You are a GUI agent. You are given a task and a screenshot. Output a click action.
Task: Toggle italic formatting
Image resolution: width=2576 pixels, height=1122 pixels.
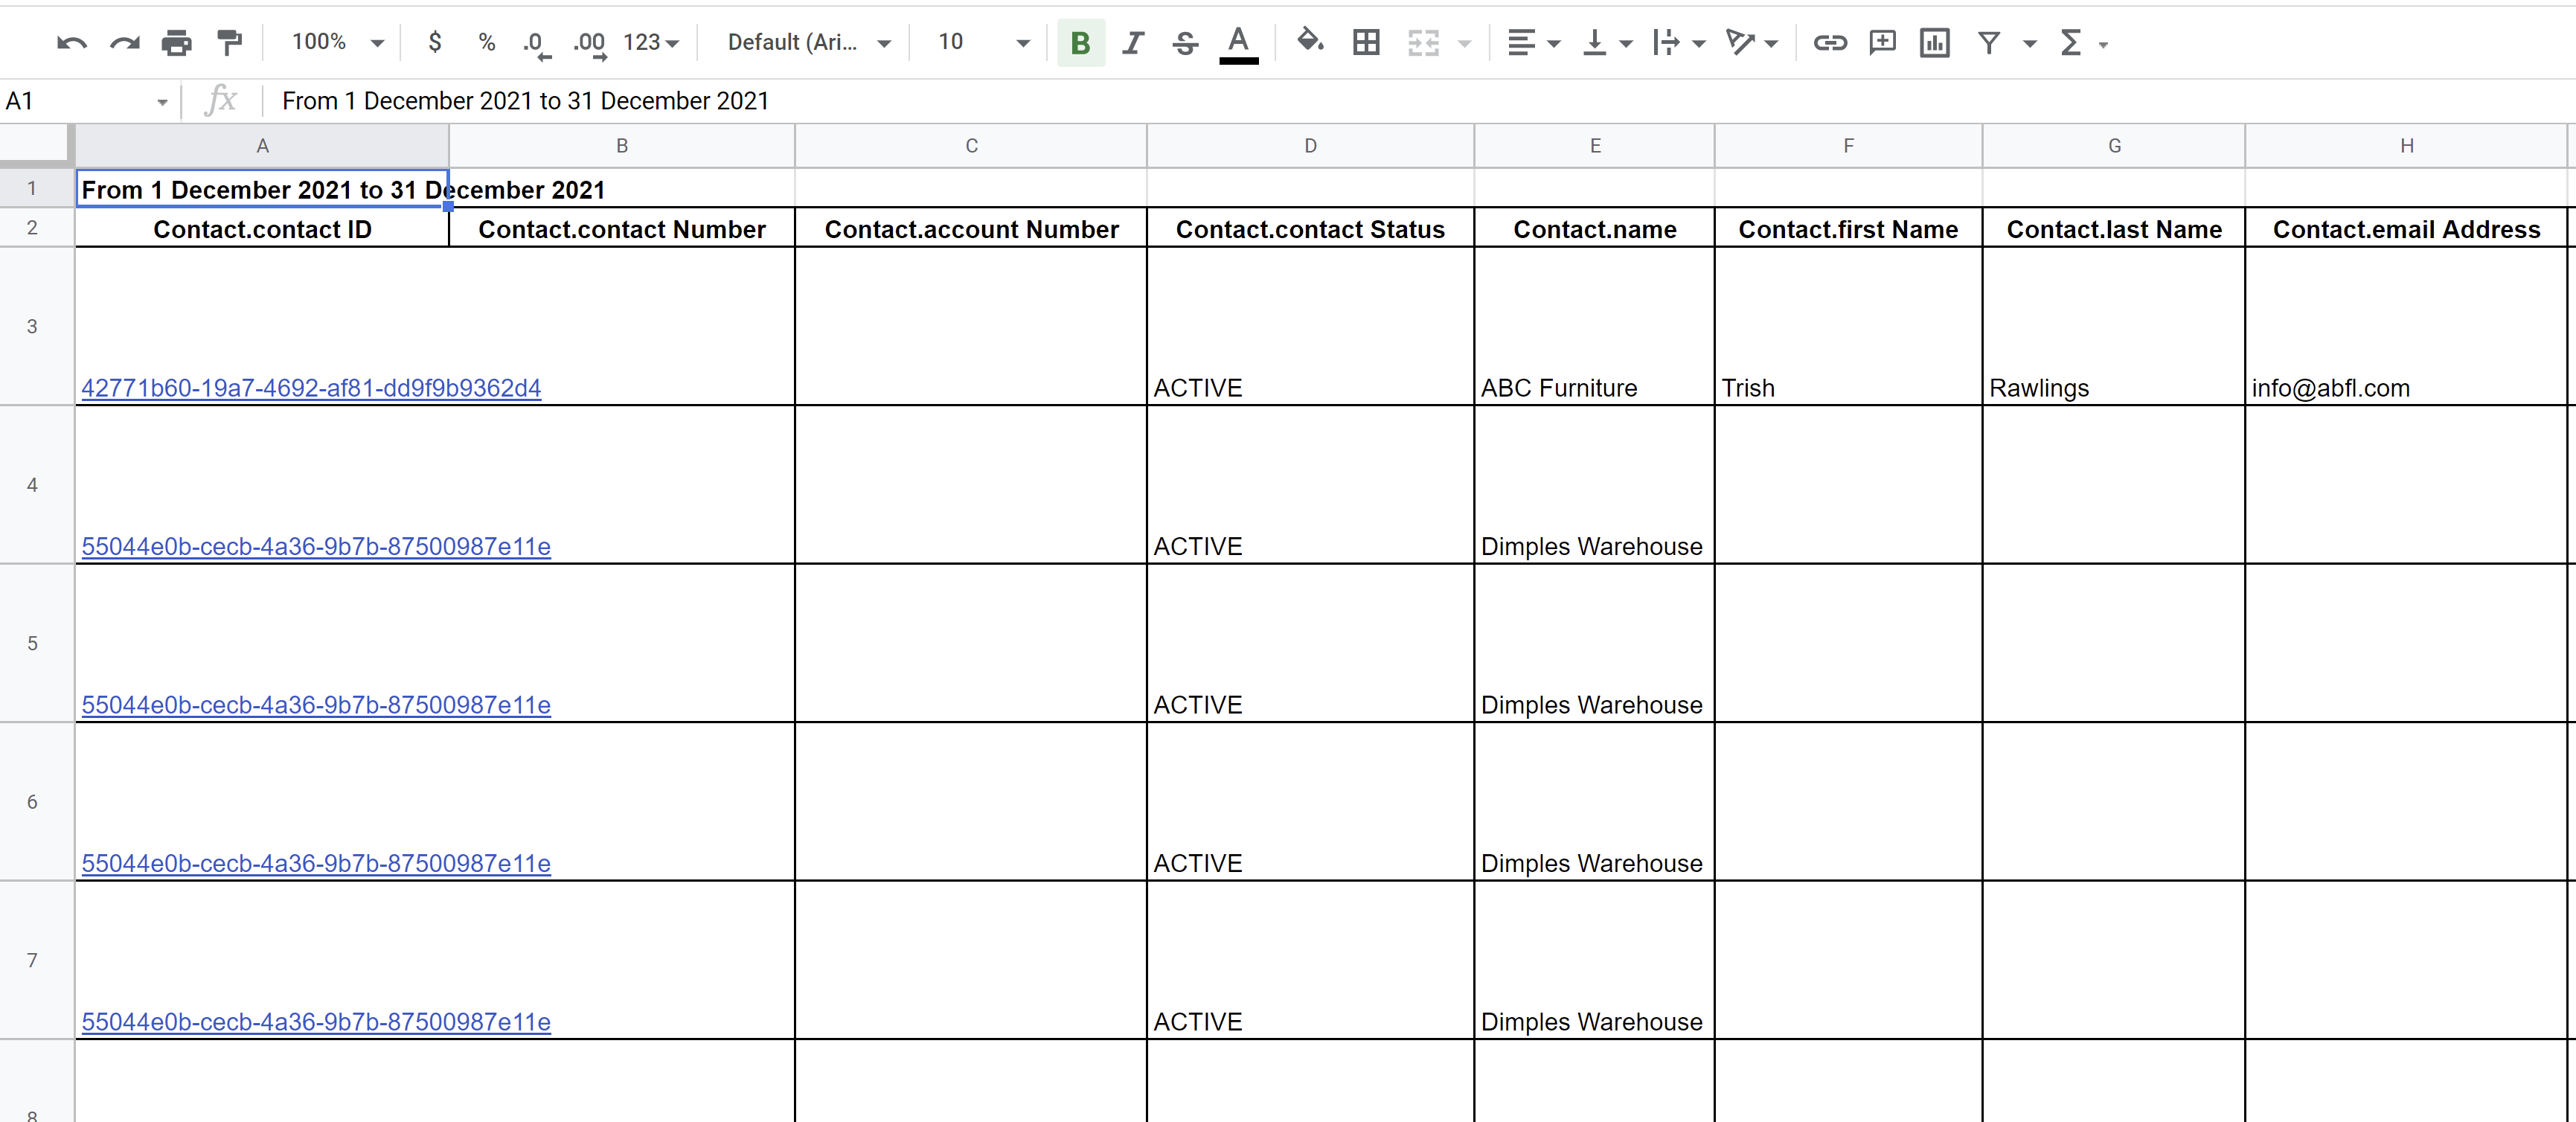pyautogui.click(x=1133, y=43)
